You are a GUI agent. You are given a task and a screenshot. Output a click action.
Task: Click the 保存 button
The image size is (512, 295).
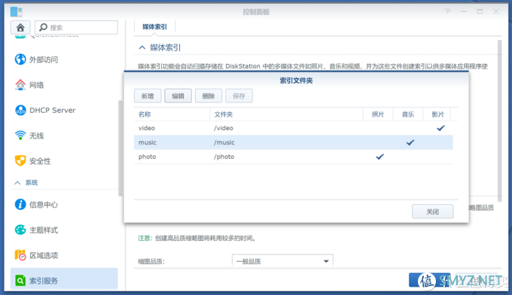239,96
